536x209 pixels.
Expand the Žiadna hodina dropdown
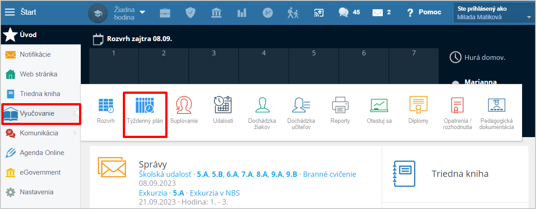[x=142, y=13]
